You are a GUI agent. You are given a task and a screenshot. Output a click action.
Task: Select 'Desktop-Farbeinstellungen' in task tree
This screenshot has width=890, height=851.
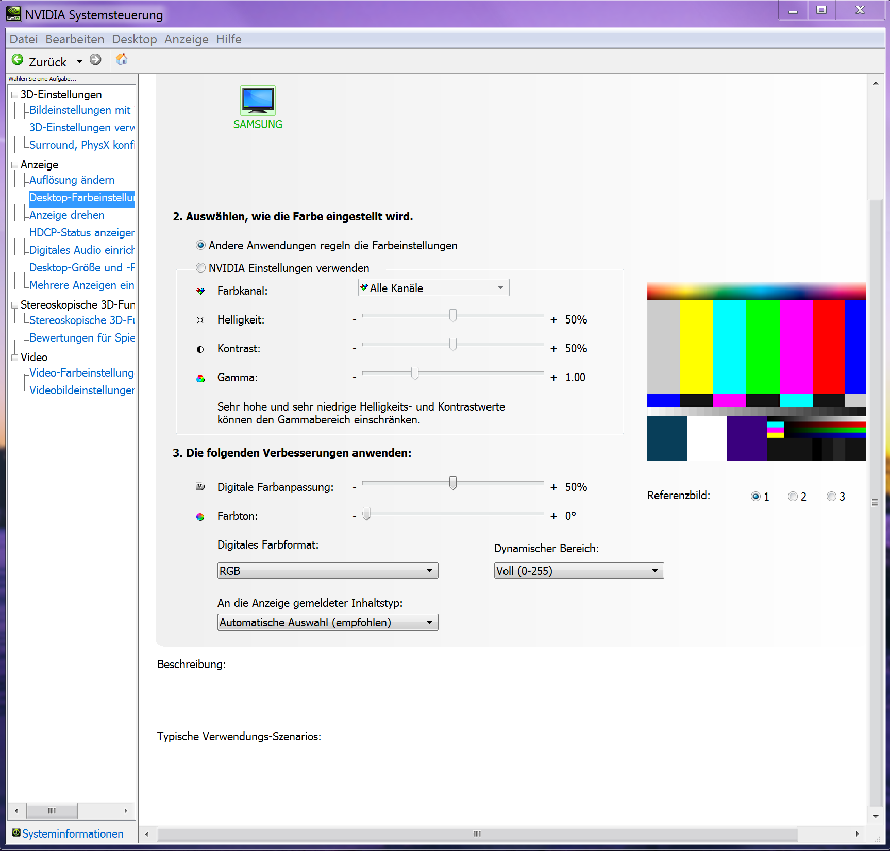click(82, 198)
